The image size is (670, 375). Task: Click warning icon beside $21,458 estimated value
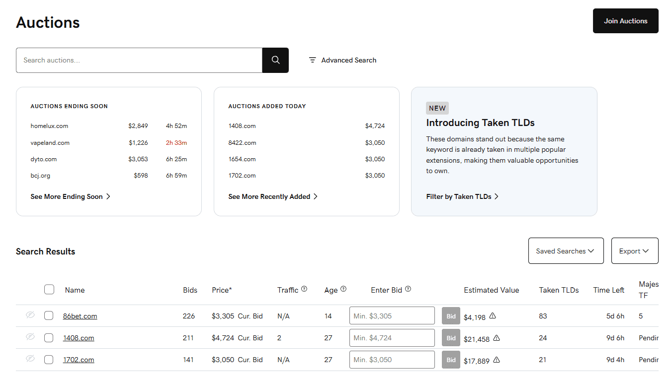tap(497, 338)
